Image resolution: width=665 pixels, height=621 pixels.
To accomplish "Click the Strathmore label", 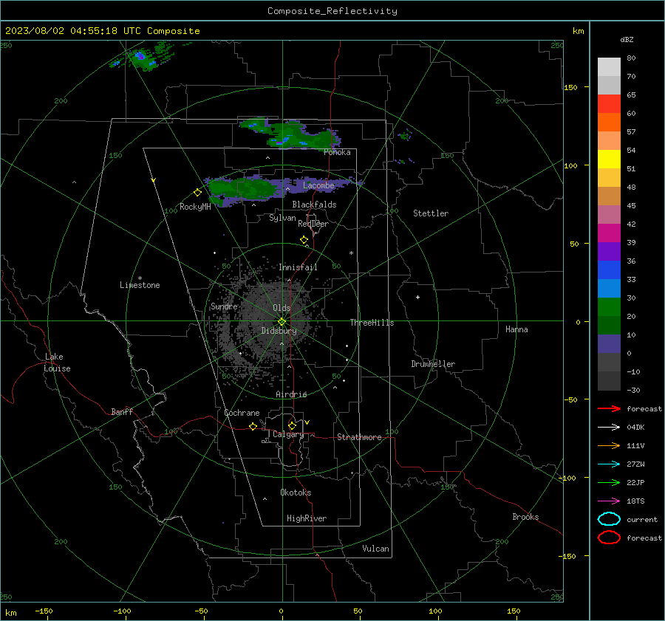I will [359, 437].
